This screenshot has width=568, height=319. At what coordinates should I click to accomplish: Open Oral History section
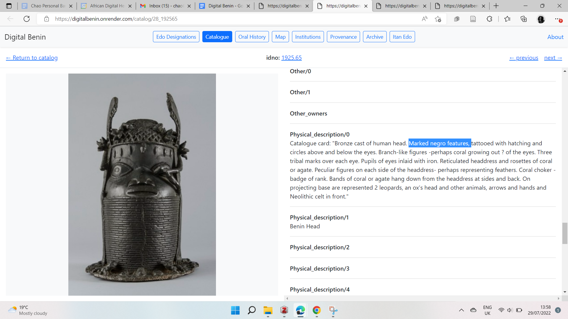point(252,37)
